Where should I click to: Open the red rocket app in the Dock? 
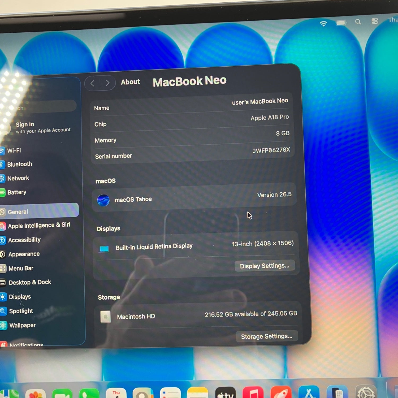click(281, 392)
